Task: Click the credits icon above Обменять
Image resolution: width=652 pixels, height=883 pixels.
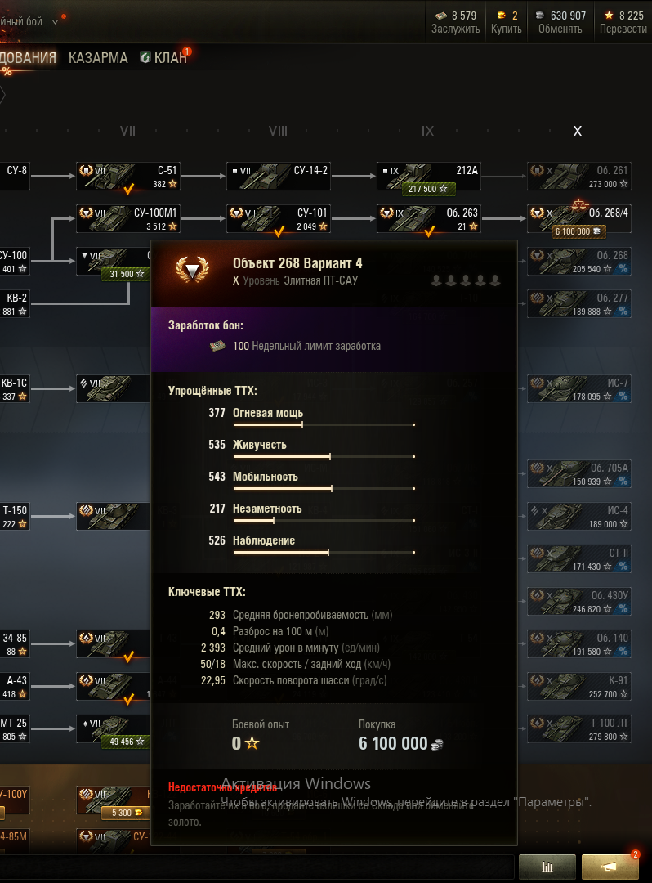Action: [539, 16]
